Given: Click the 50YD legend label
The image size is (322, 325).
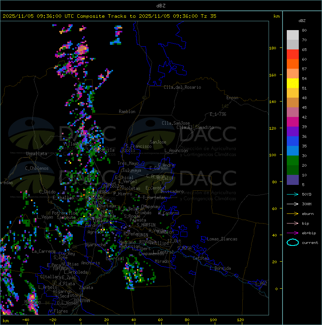Looking at the screenshot, I should pyautogui.click(x=307, y=195).
